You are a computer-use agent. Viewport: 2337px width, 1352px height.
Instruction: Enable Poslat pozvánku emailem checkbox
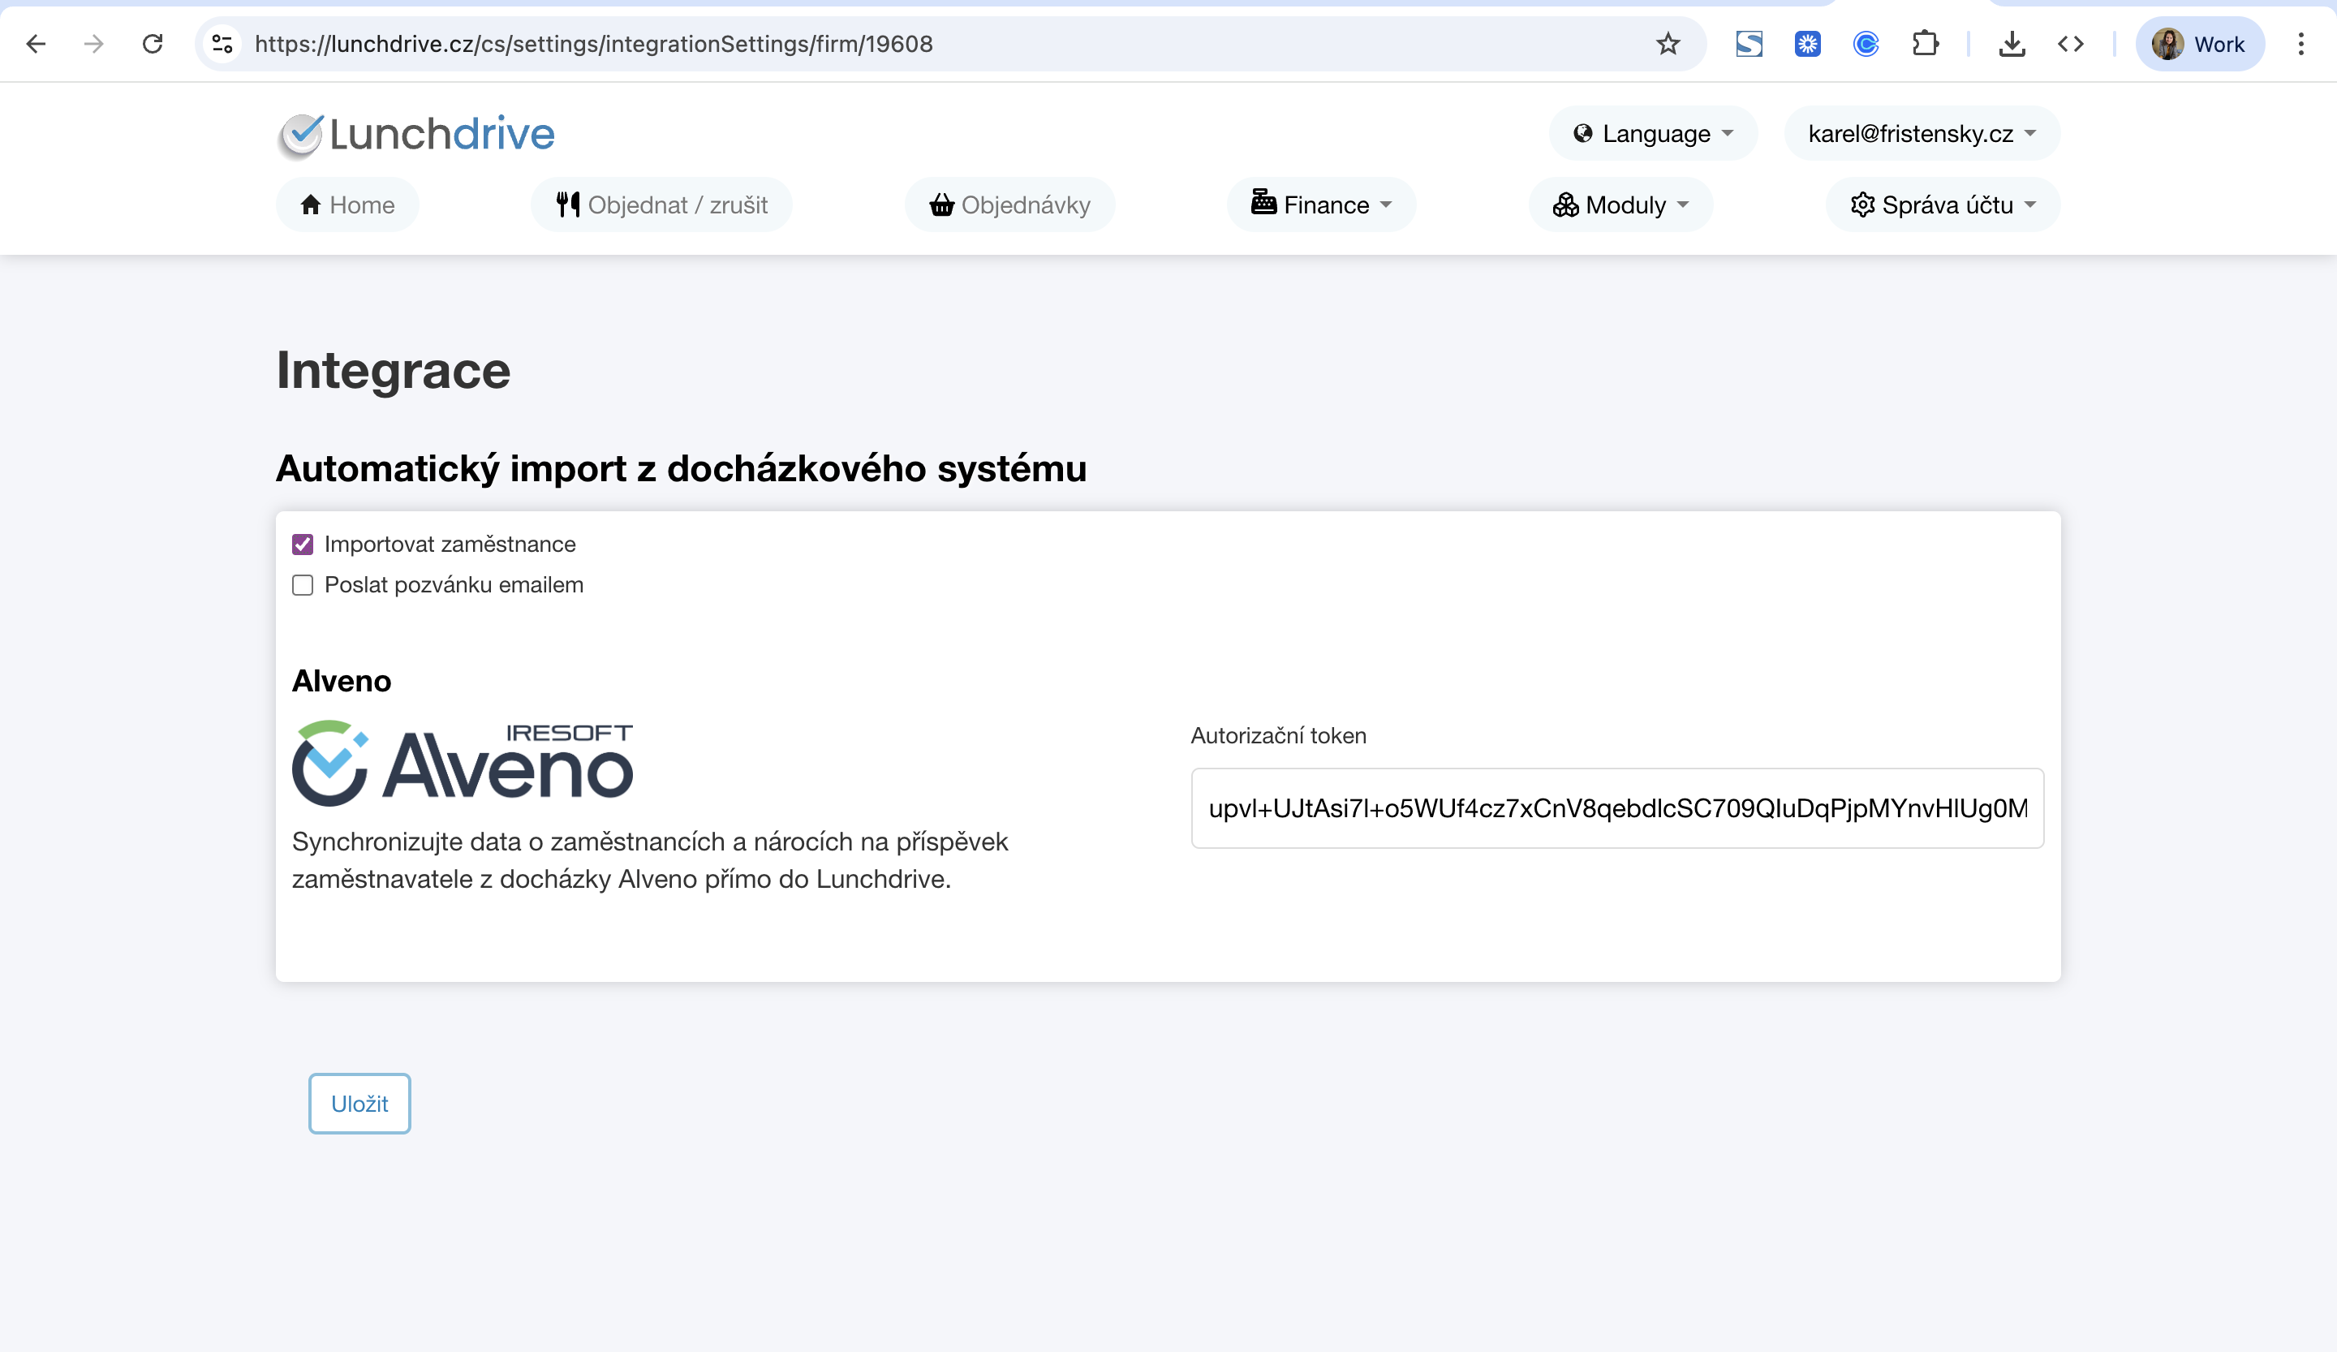303,585
